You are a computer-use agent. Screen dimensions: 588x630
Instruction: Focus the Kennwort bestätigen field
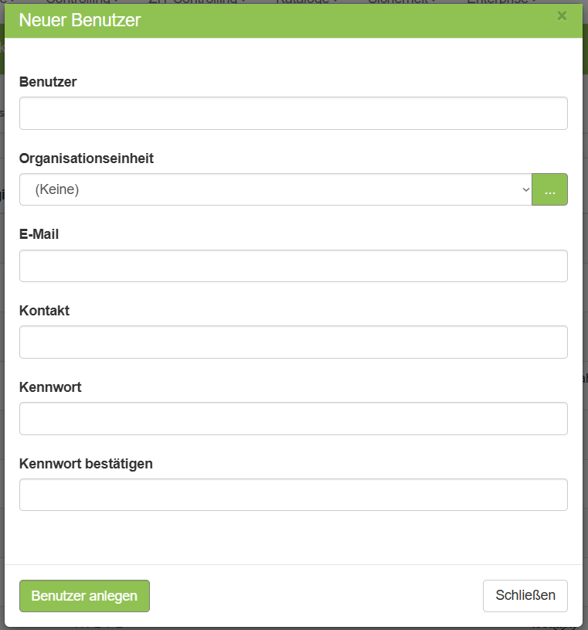point(293,495)
